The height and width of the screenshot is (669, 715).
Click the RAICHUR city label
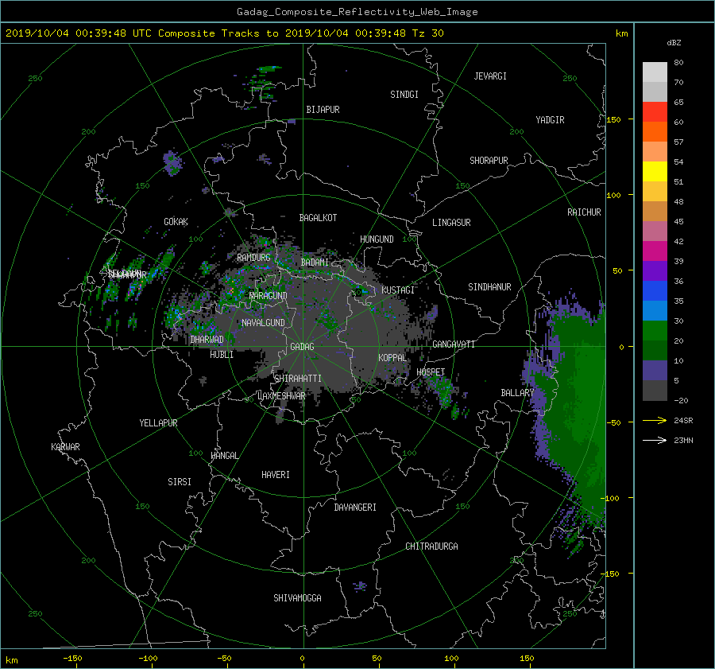[x=584, y=212]
